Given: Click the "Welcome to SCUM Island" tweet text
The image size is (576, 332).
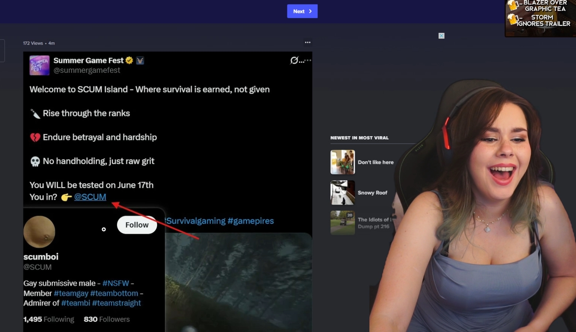Looking at the screenshot, I should 150,89.
